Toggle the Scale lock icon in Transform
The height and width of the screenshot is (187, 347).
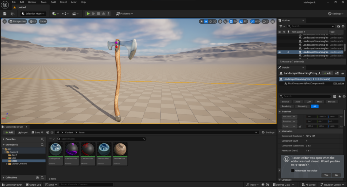[x=301, y=126]
